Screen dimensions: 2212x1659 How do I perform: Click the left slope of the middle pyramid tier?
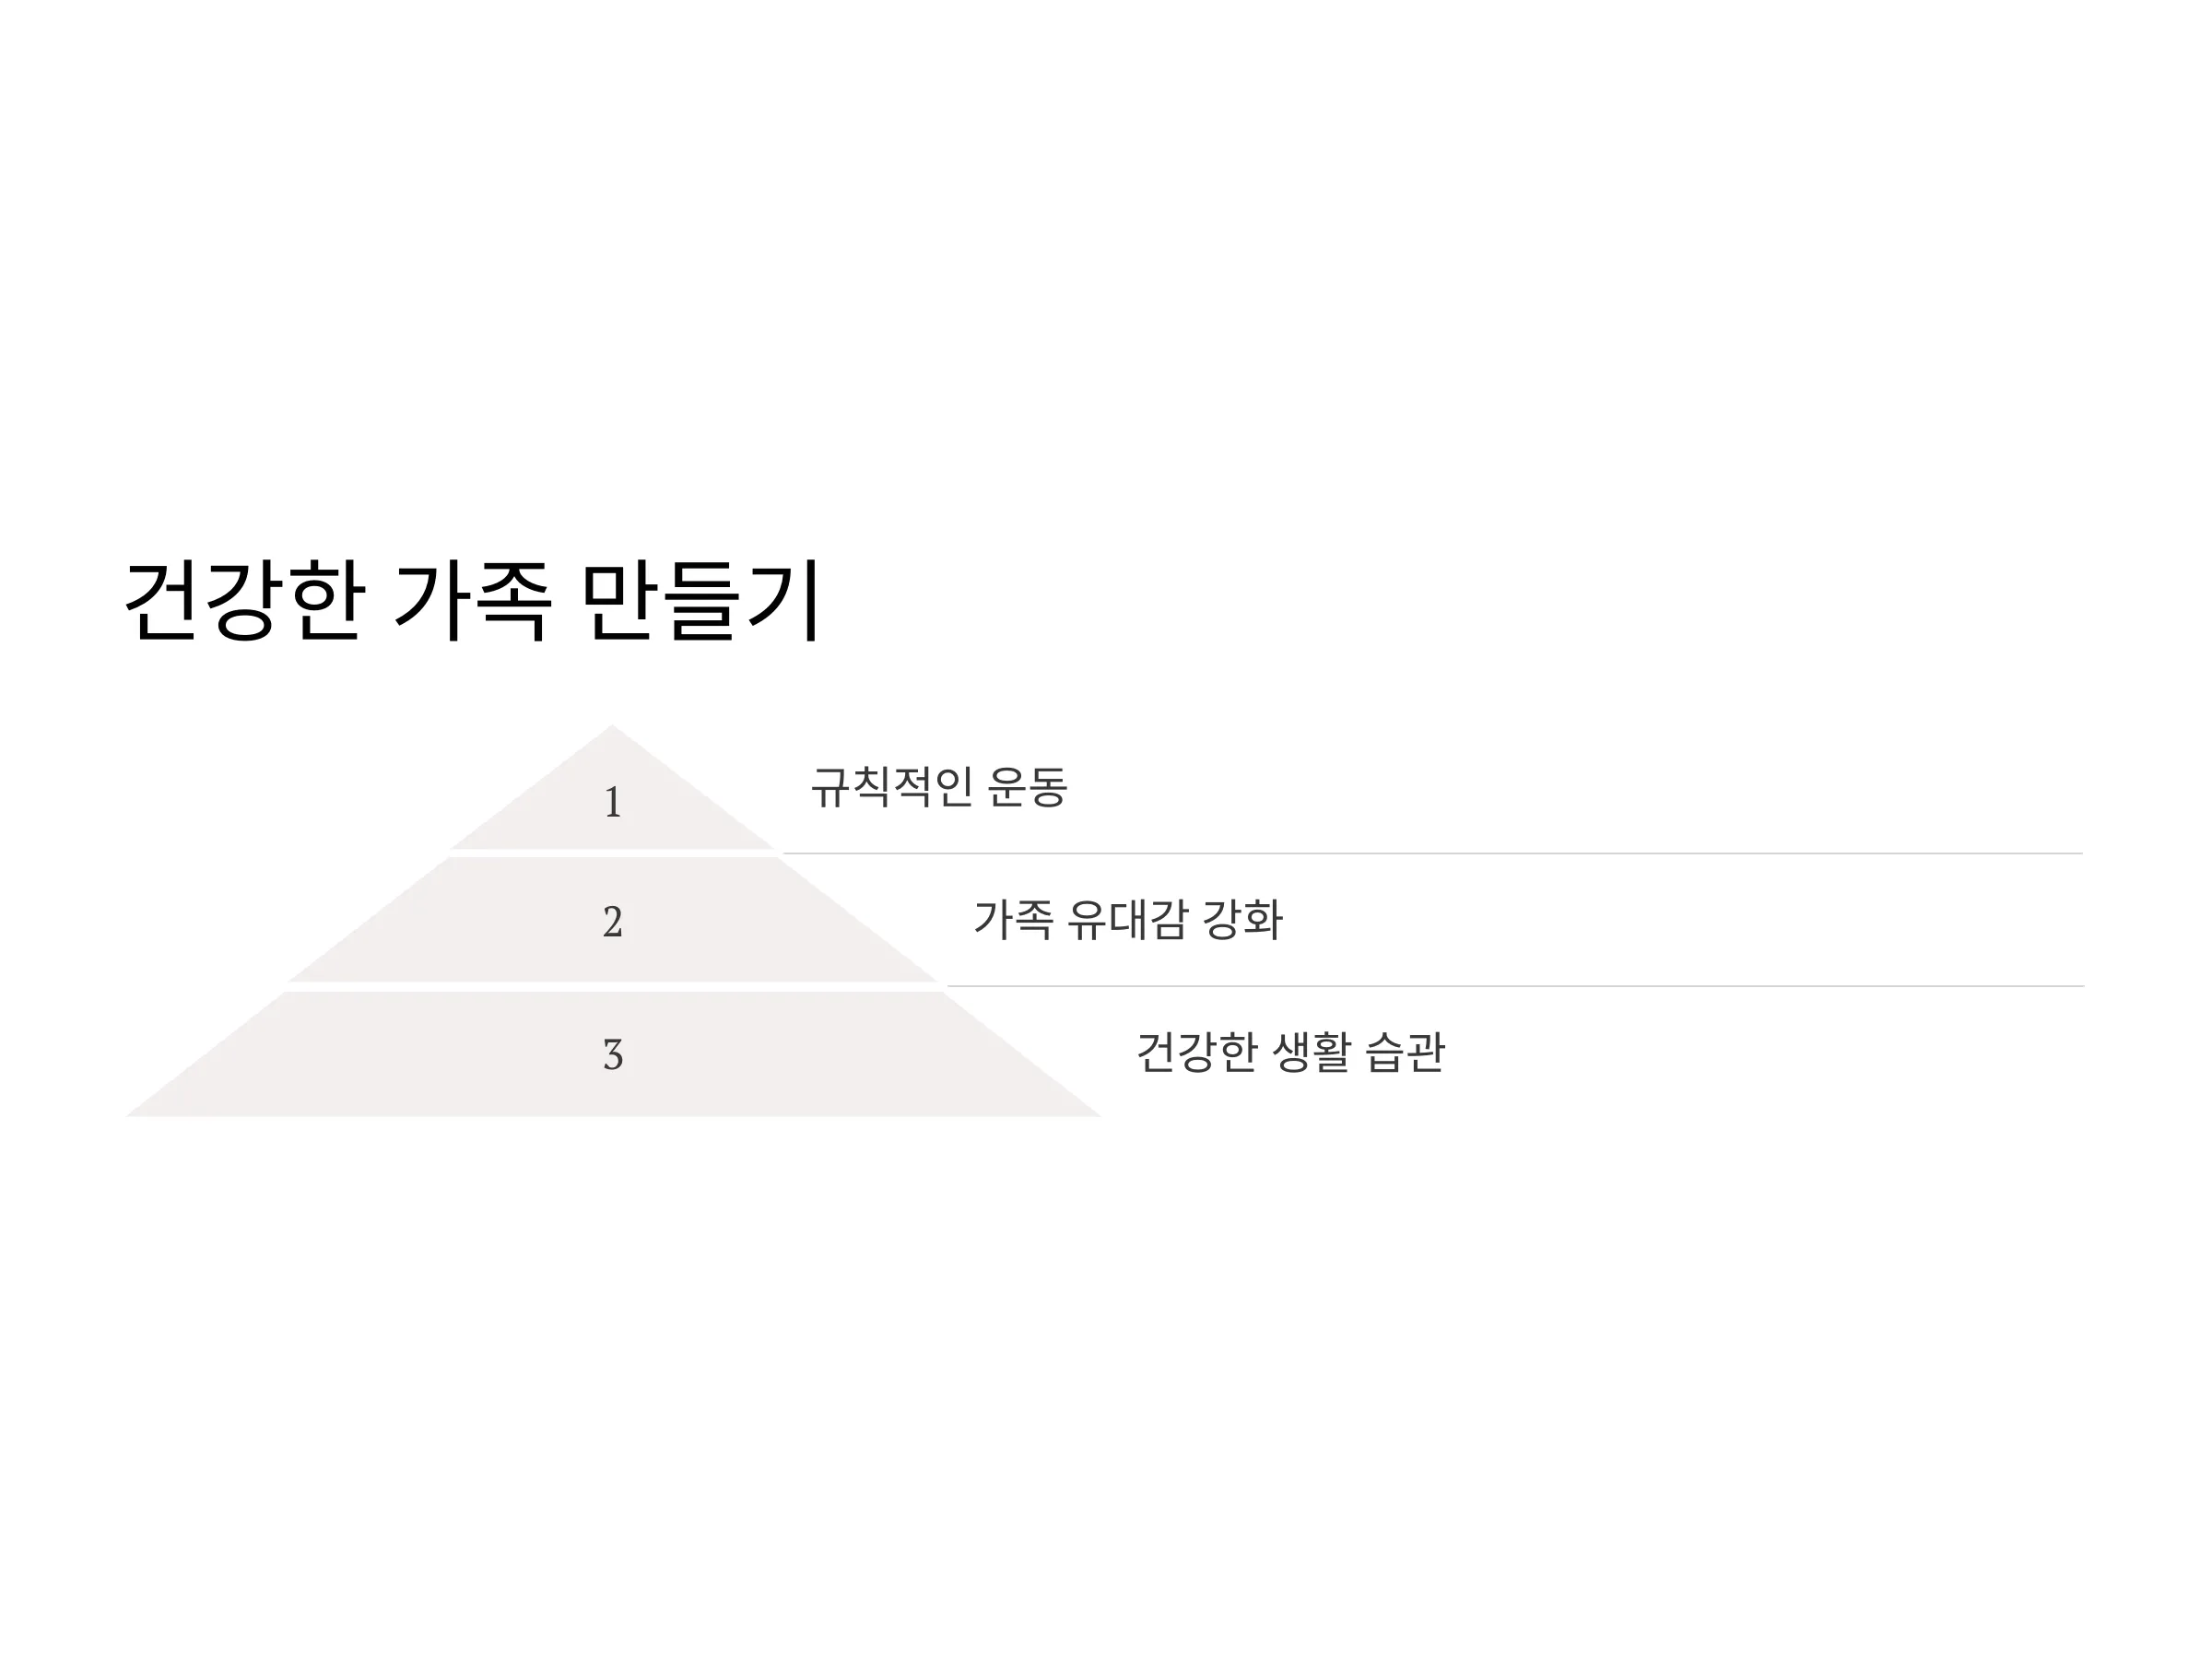(368, 920)
